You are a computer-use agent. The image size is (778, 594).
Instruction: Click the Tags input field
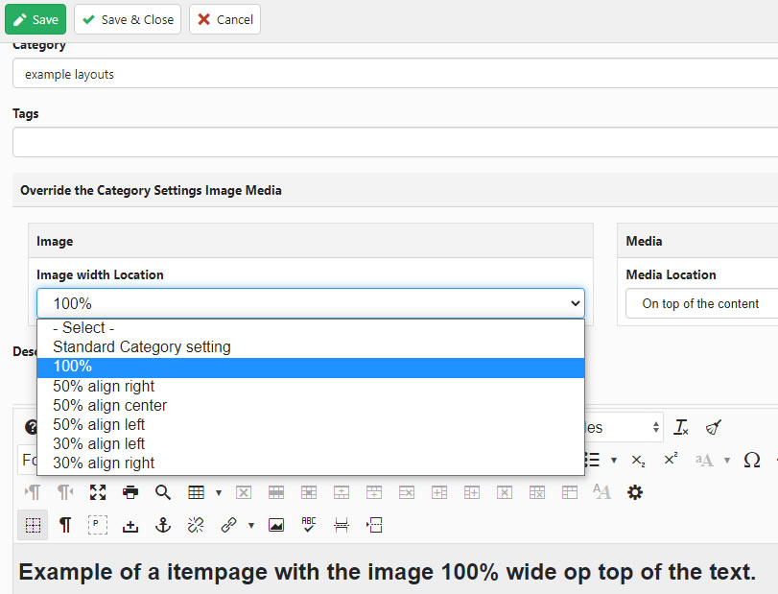tap(393, 142)
